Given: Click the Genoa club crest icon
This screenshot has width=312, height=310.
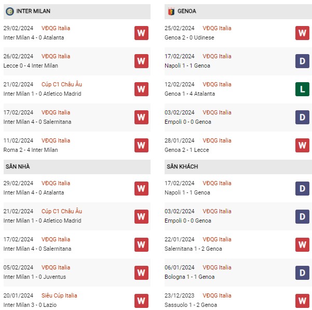Looking at the screenshot, I should 171,11.
